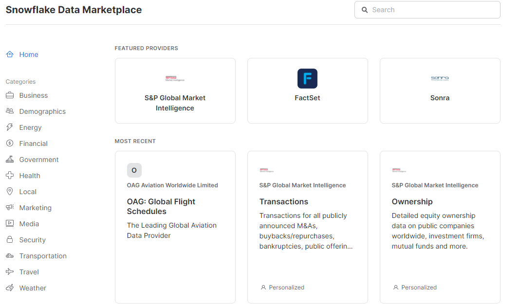Click 'Detailed equity ownership' description
Image resolution: width=520 pixels, height=306 pixels.
click(438, 231)
